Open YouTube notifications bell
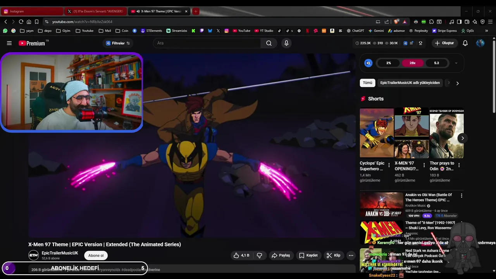The height and width of the screenshot is (279, 496). pos(465,43)
